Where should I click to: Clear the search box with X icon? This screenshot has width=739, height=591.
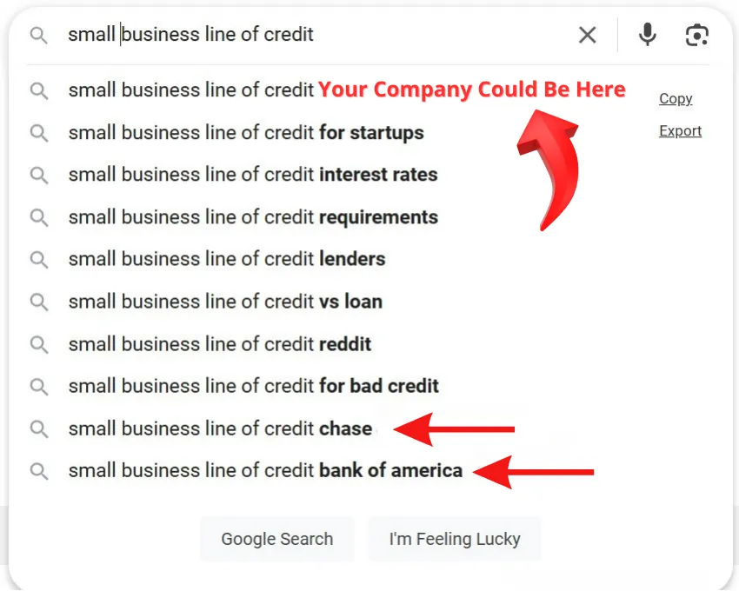(587, 35)
